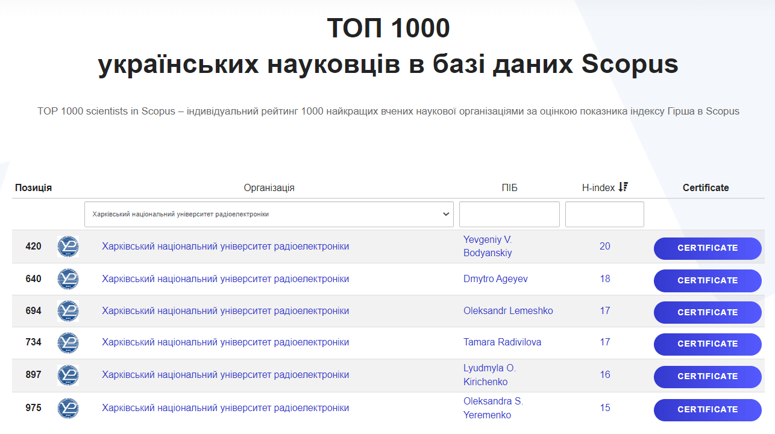
Task: Click university logo beside position 694
Action: [x=67, y=311]
